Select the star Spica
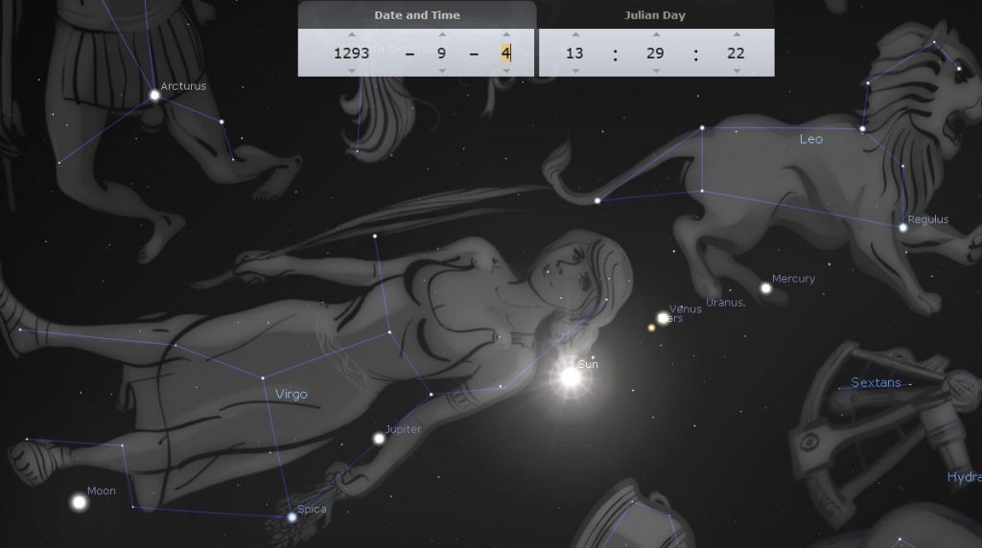 coord(292,517)
